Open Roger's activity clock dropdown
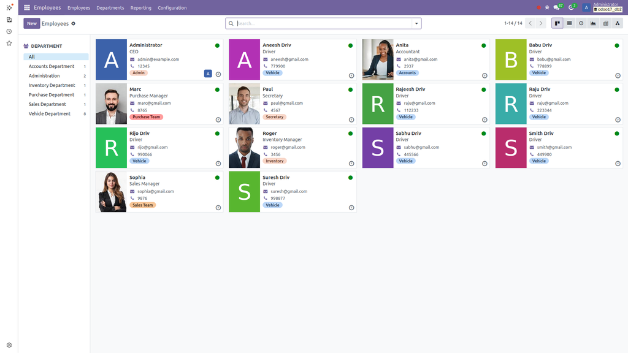This screenshot has width=628, height=353. [351, 164]
